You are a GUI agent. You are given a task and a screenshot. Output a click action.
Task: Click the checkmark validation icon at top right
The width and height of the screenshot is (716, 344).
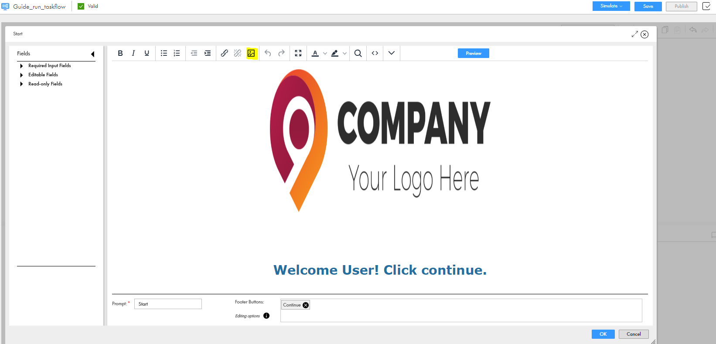click(706, 6)
